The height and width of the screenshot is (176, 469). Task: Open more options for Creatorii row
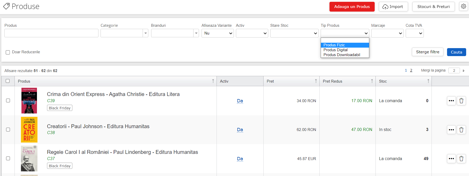(451, 130)
